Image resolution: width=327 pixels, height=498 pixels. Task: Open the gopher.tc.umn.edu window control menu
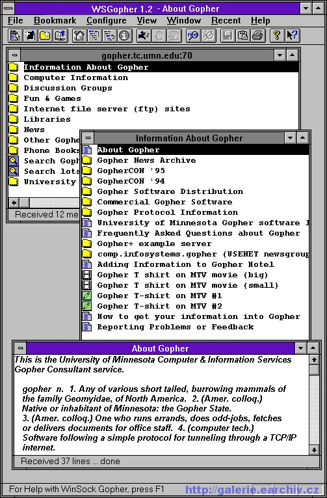(x=14, y=55)
